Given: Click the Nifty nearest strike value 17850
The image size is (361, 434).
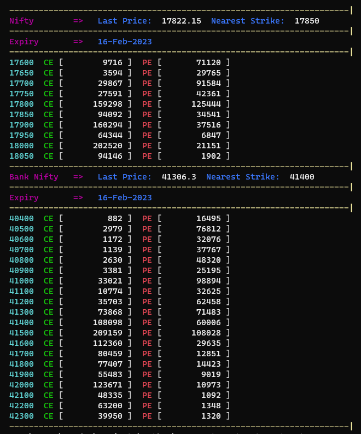Looking at the screenshot, I should [x=307, y=21].
